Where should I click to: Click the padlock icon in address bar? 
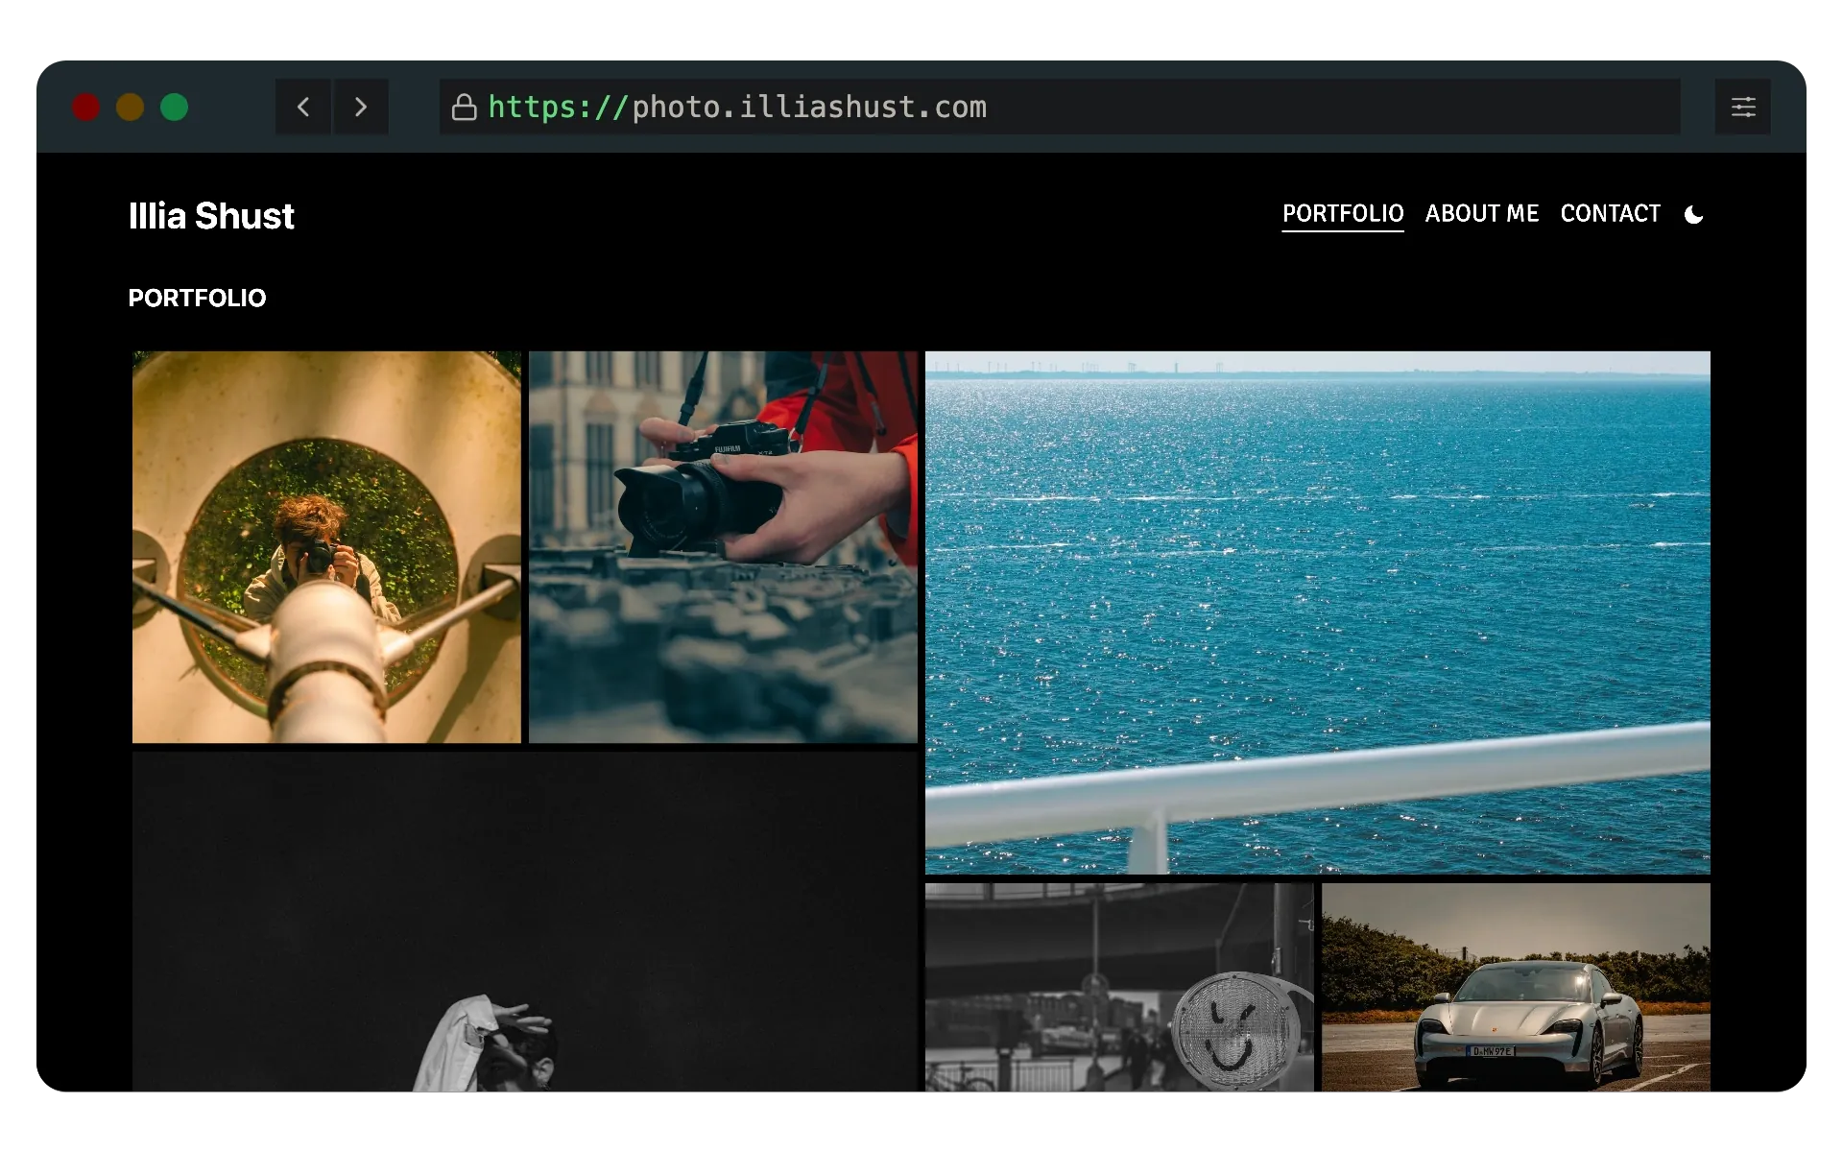[465, 107]
